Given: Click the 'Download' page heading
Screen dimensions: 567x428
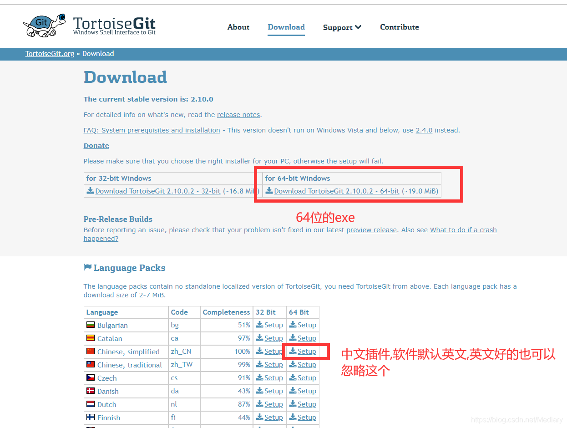Looking at the screenshot, I should coord(125,77).
